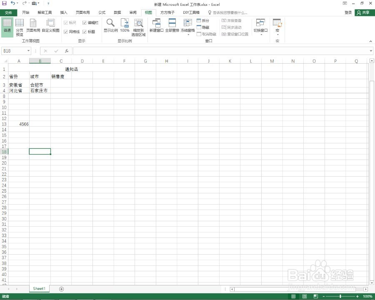Click the zoom out minus button
The width and height of the screenshot is (375, 300).
coord(324,296)
